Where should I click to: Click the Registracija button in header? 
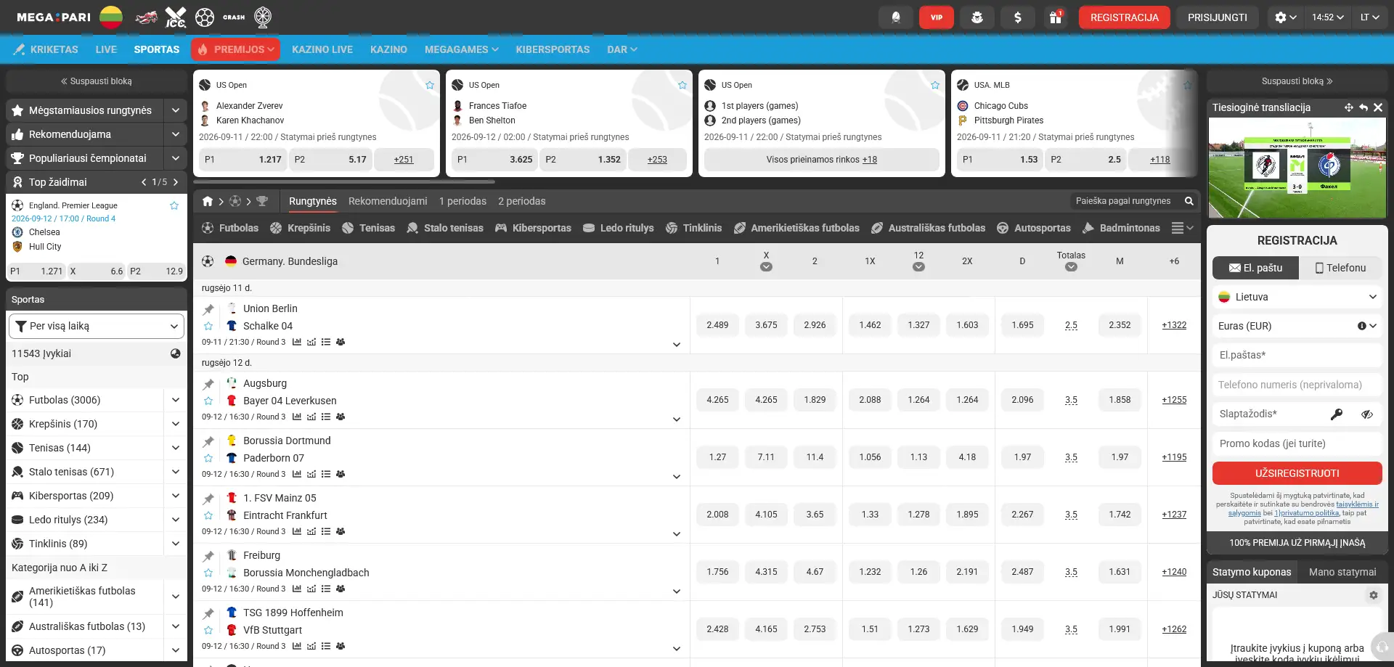pos(1125,17)
